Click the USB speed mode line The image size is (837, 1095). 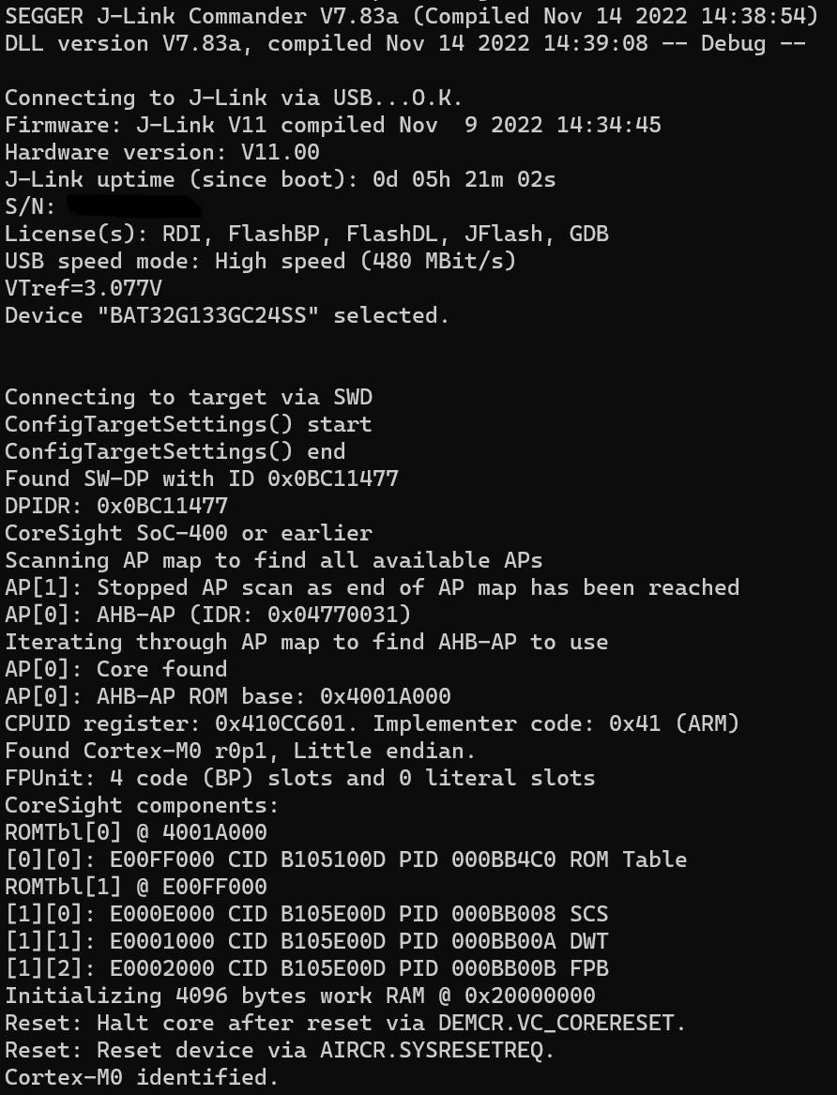coord(261,261)
